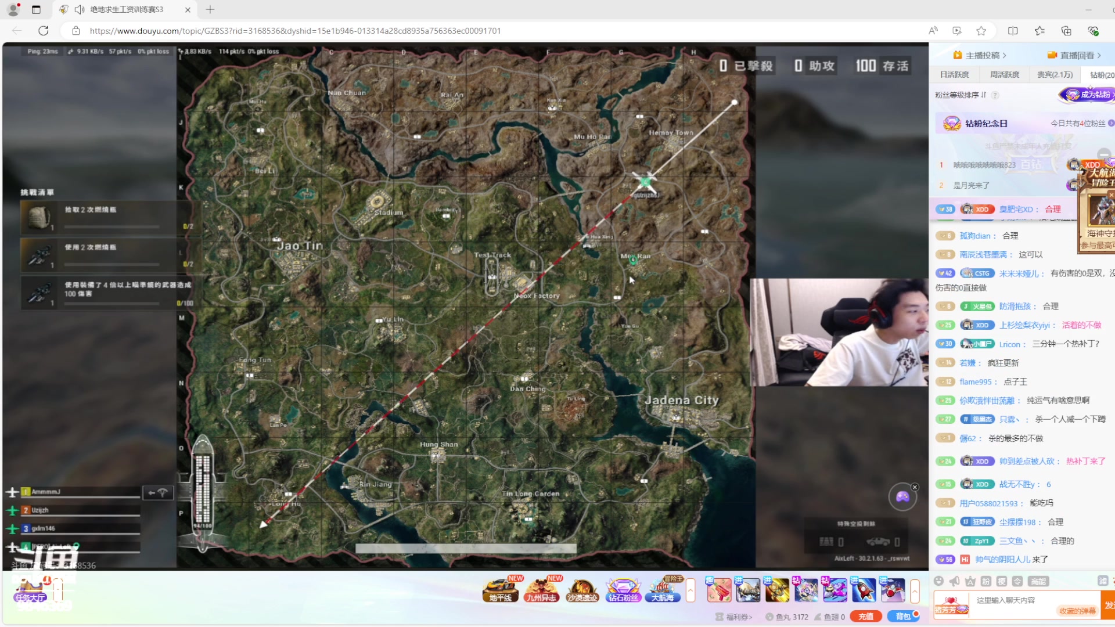Open browser Collections icon

point(1066,31)
